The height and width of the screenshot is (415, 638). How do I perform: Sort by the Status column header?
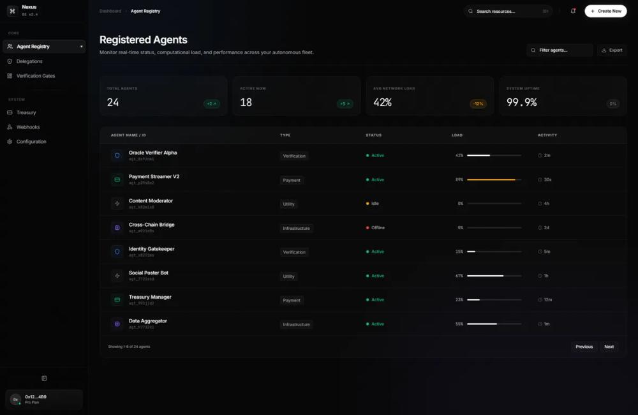(373, 135)
